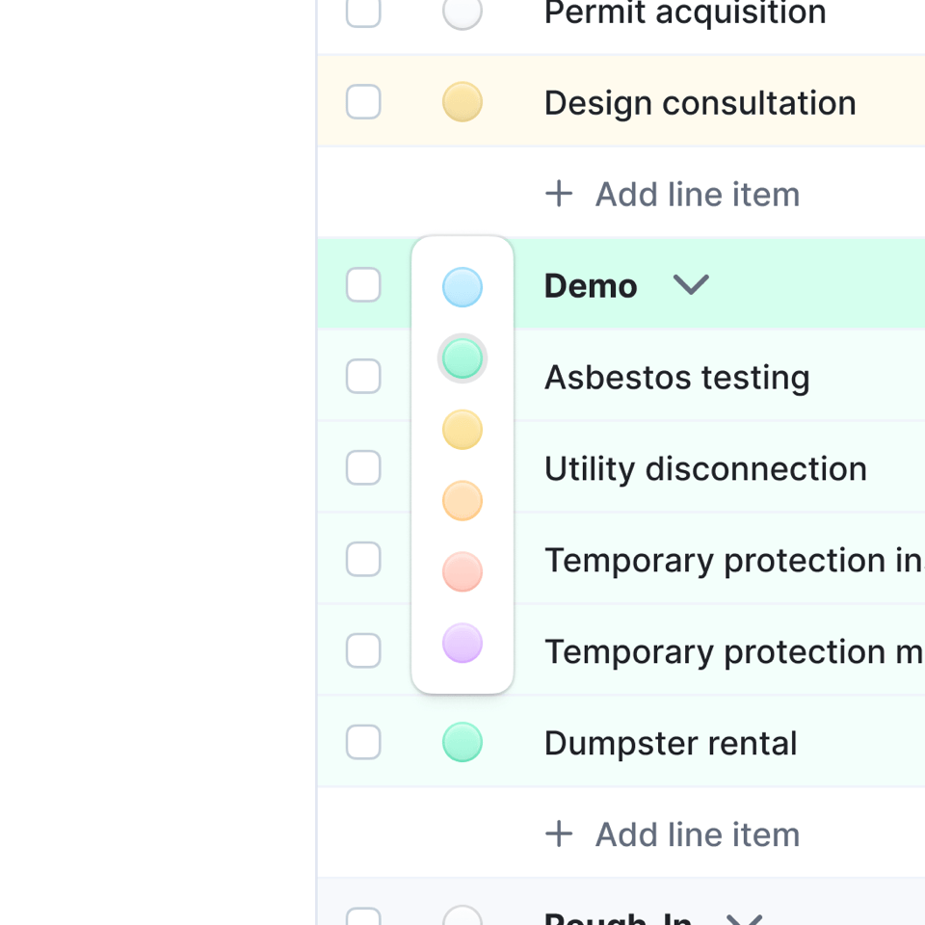Screen dimensions: 925x925
Task: Click Permit acquisition color dot
Action: [x=462, y=13]
